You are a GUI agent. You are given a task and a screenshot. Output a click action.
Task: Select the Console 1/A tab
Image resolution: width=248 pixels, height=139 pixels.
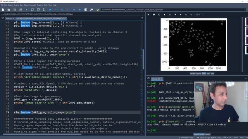[x=157, y=79]
